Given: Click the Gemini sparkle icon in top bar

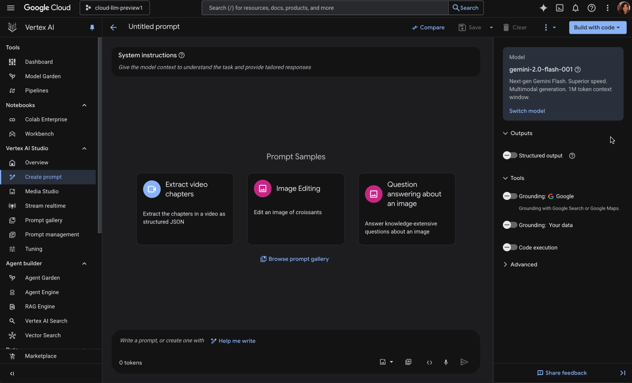Looking at the screenshot, I should (543, 8).
